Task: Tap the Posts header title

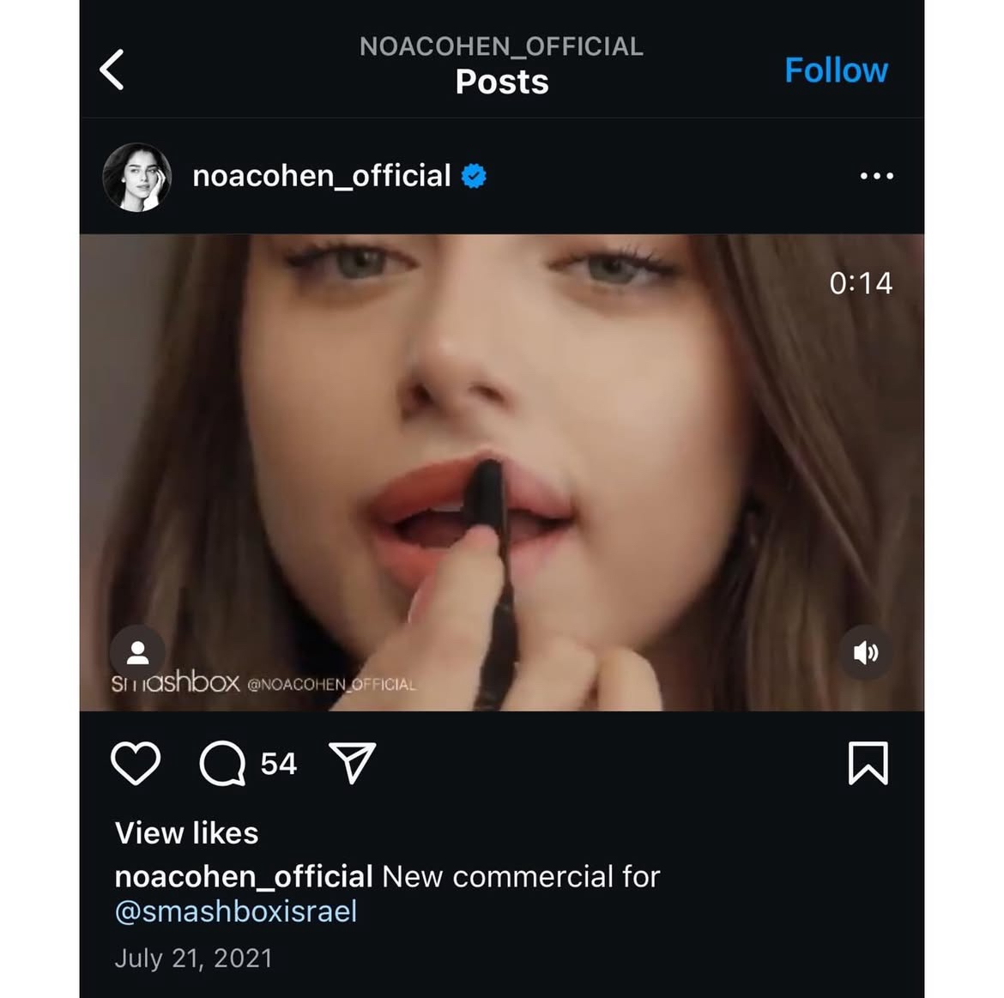Action: coord(501,82)
